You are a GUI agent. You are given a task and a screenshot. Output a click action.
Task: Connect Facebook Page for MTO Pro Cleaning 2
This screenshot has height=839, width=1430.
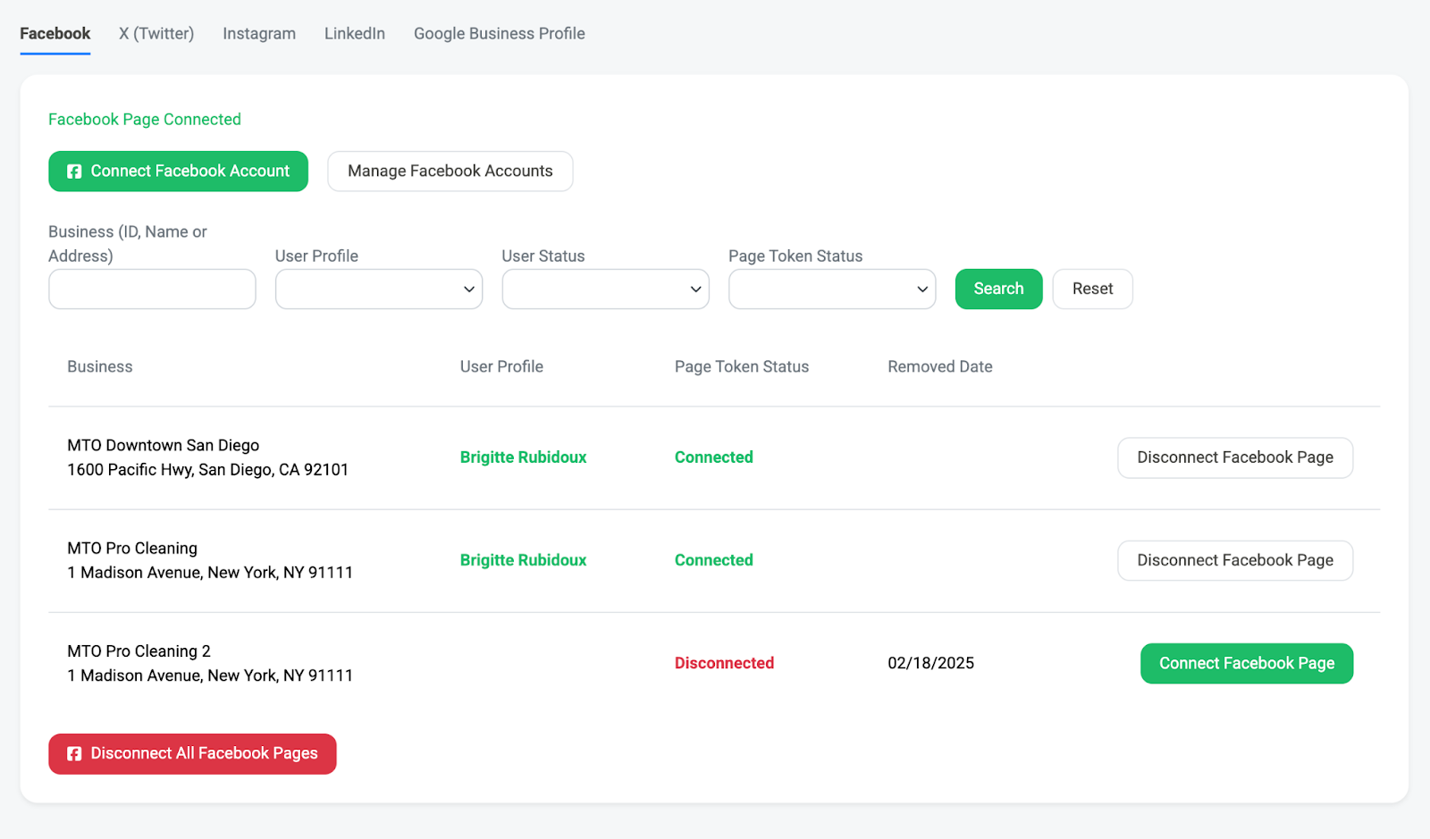(x=1247, y=664)
